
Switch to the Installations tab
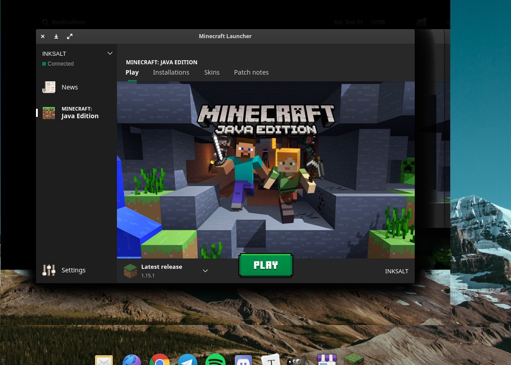point(171,72)
